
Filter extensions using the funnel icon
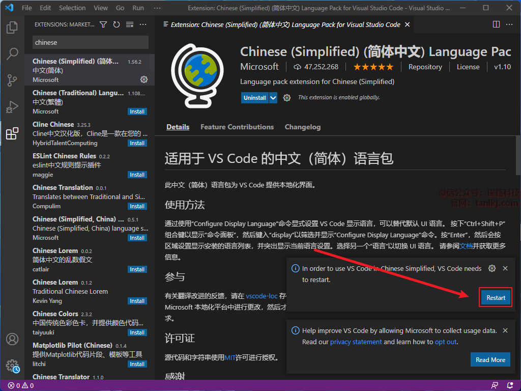[x=103, y=24]
